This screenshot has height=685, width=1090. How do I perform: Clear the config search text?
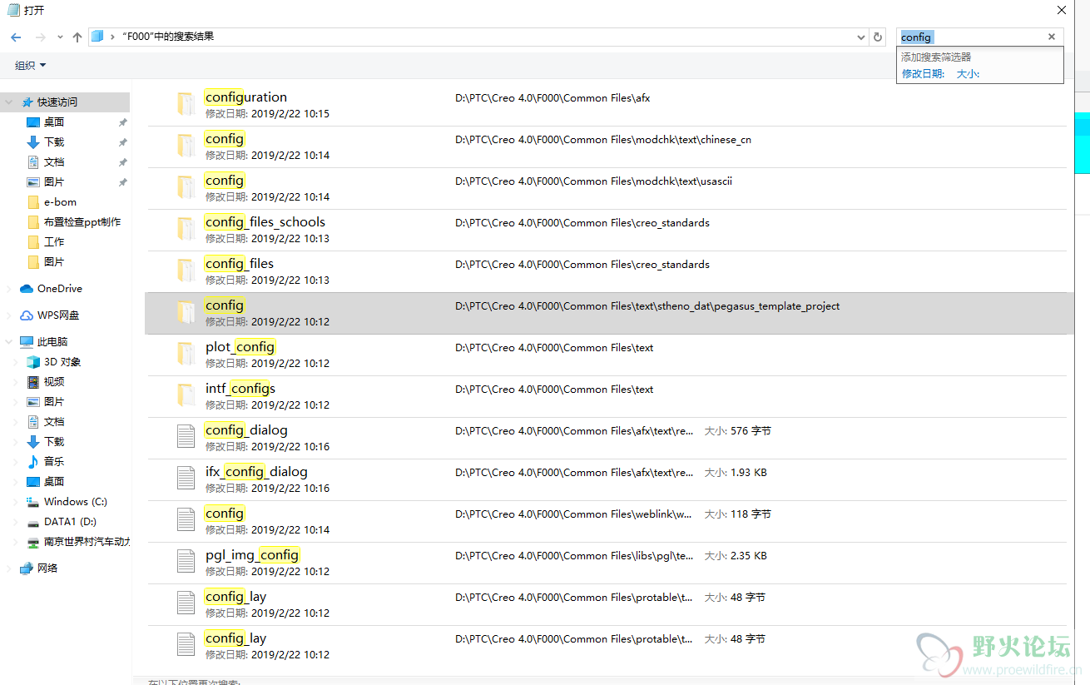pos(1052,37)
